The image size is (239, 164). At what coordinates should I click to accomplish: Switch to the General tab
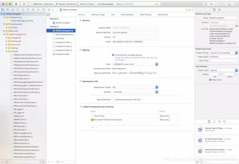click(x=81, y=15)
